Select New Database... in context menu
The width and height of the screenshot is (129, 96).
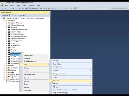[x=34, y=55]
